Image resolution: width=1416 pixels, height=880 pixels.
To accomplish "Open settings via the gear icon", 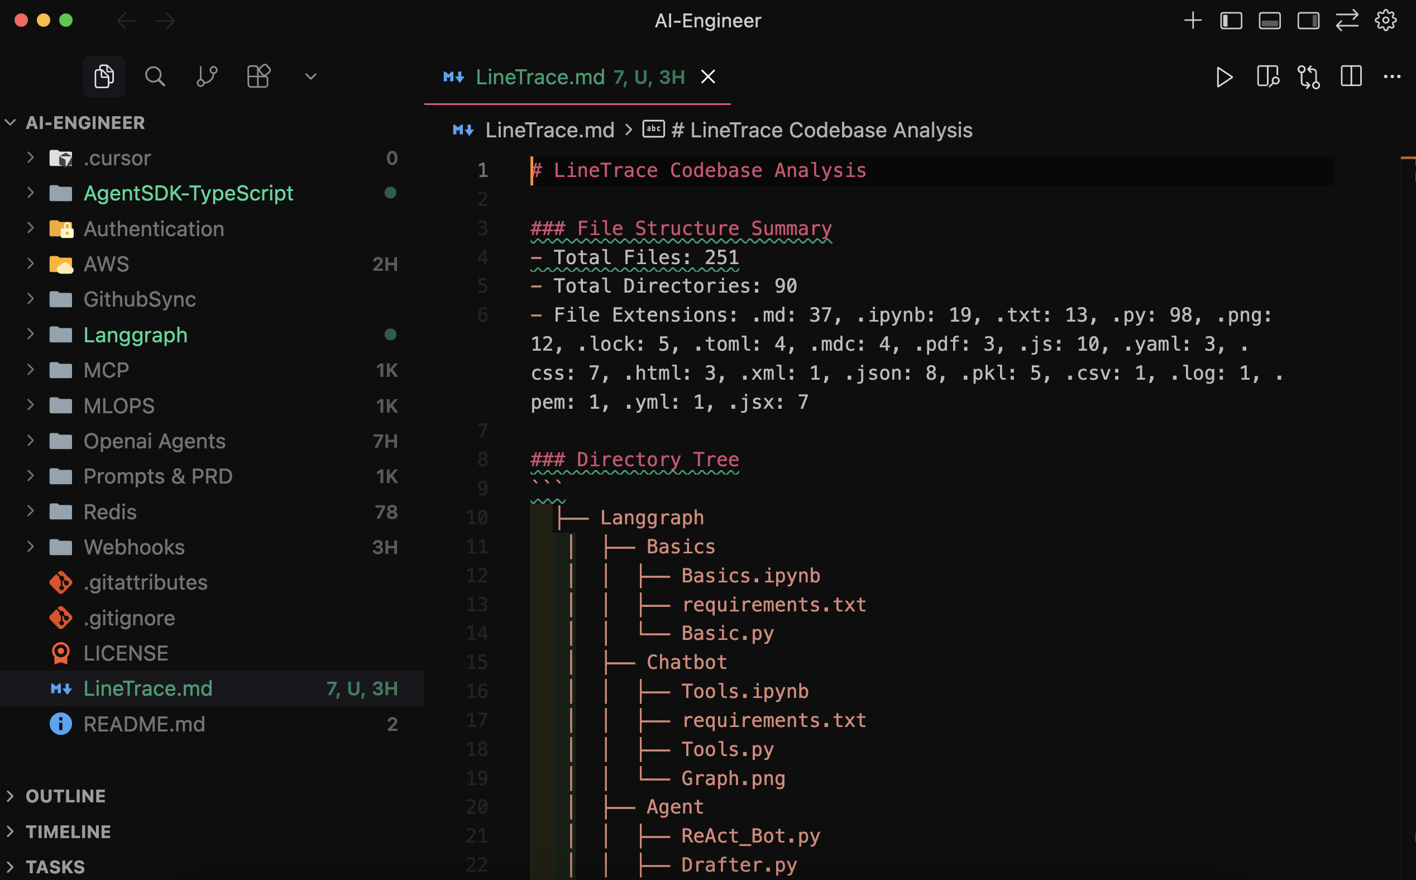I will (x=1386, y=21).
